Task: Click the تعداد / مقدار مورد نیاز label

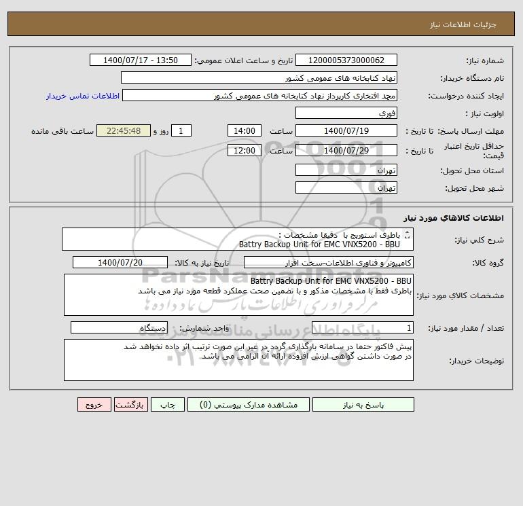Action: point(466,328)
